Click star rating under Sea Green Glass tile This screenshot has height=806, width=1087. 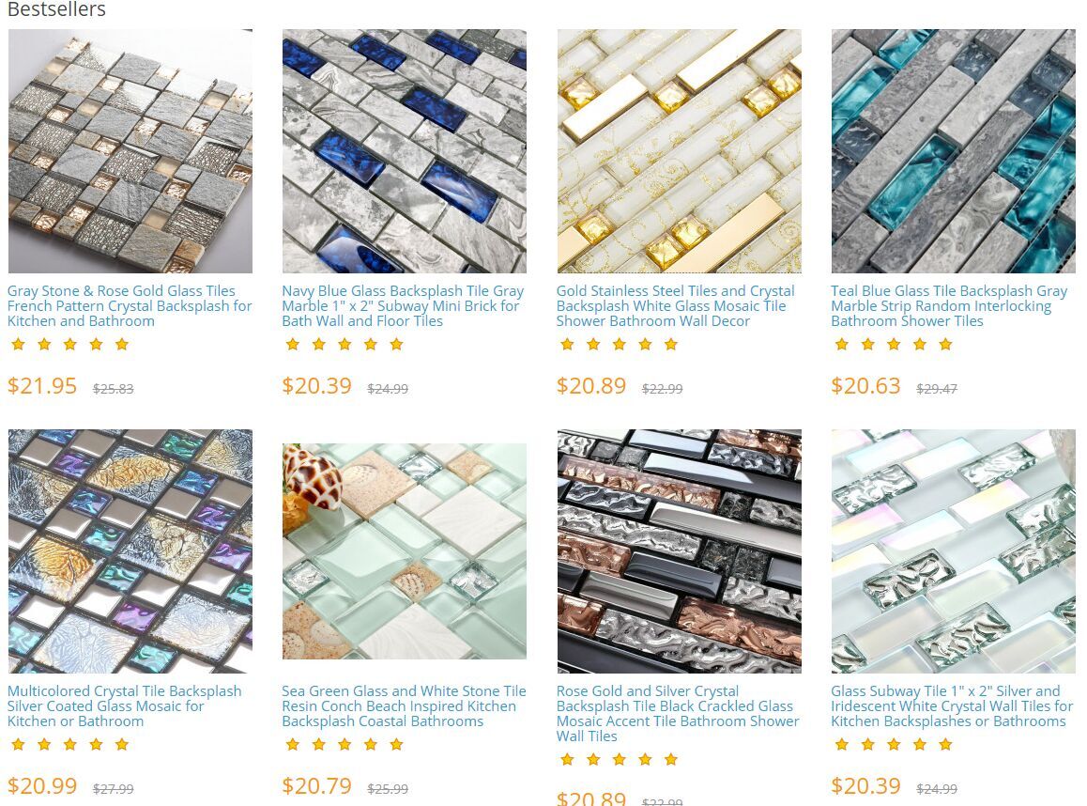[344, 744]
